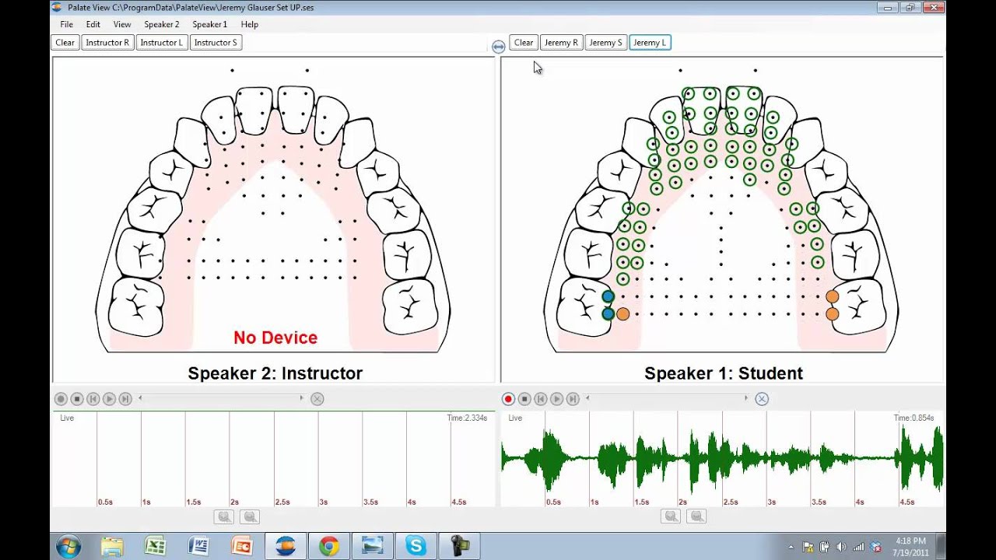Select the Instructor R preset
Image resolution: width=996 pixels, height=560 pixels.
coord(107,43)
